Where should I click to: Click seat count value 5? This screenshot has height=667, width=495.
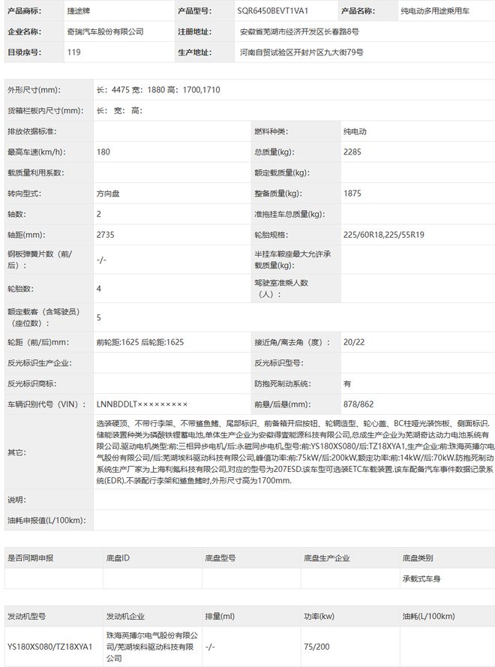tap(99, 317)
